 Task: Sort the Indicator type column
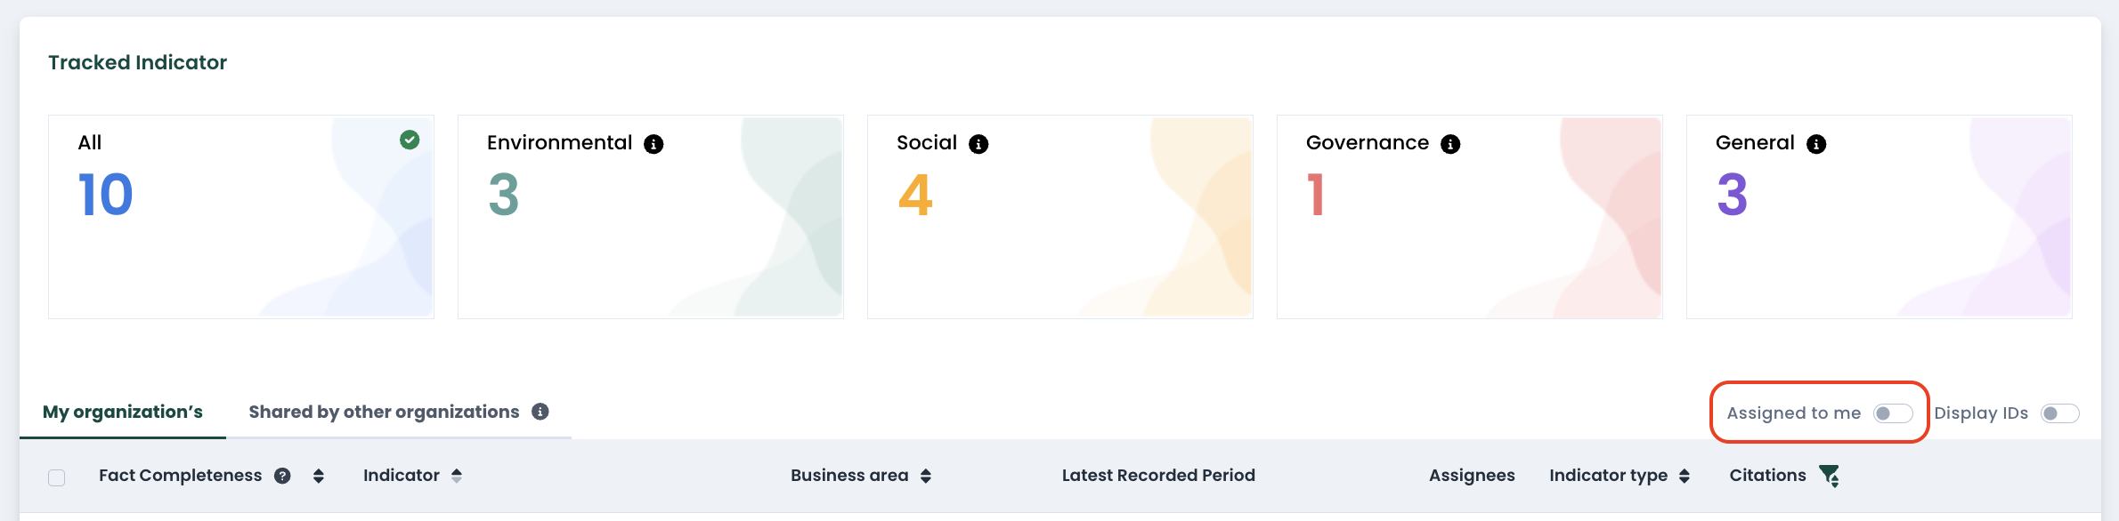pyautogui.click(x=1685, y=476)
